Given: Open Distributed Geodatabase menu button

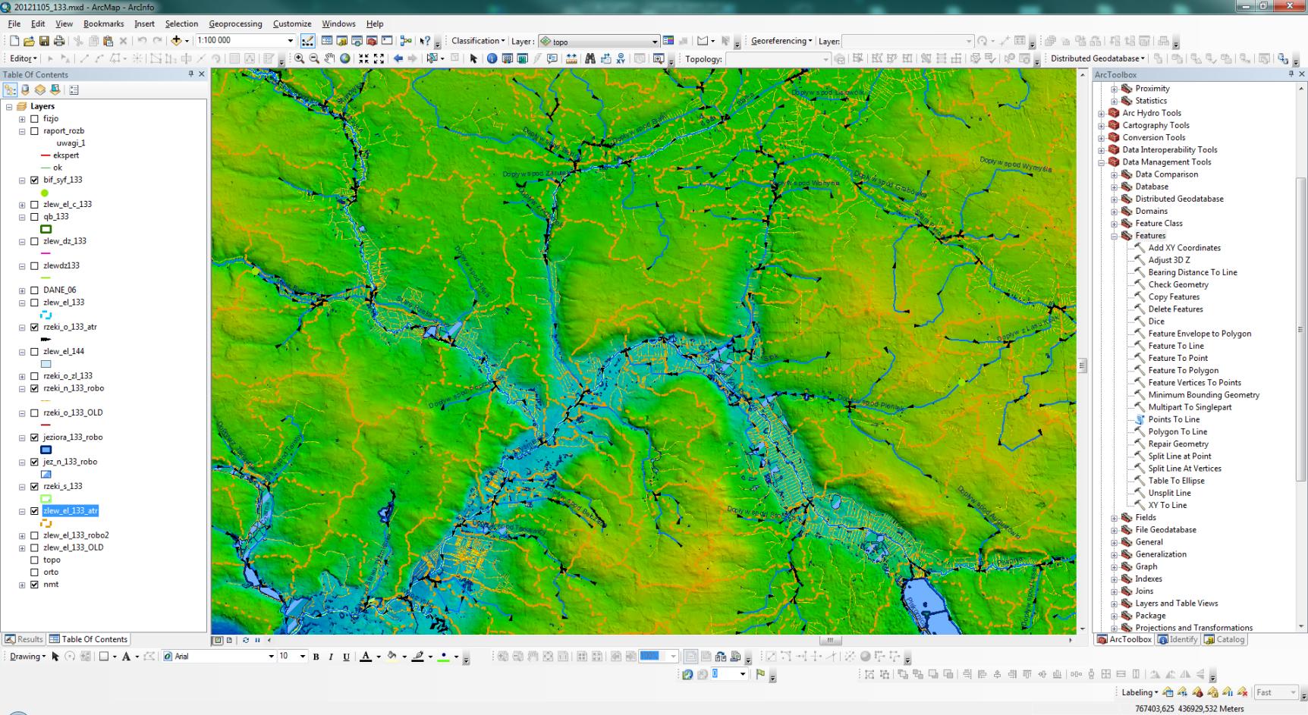Looking at the screenshot, I should [1098, 58].
